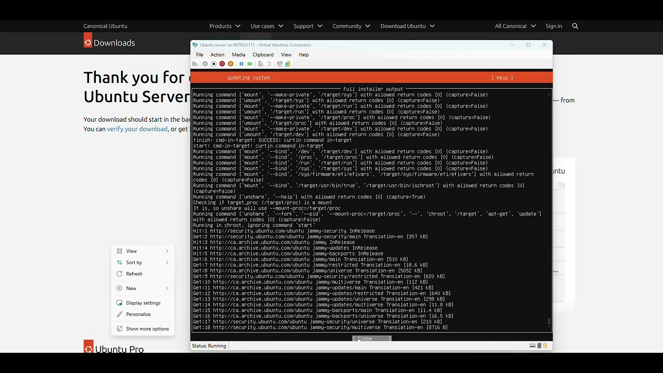This screenshot has width=663, height=373.
Task: Pause the virtual machine
Action: [x=241, y=64]
